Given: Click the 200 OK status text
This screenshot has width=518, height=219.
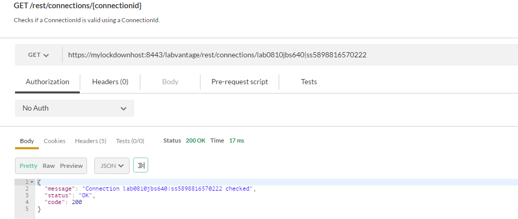Looking at the screenshot, I should pyautogui.click(x=196, y=140).
